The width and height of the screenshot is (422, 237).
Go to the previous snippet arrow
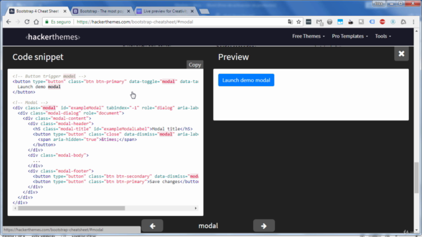pos(152,226)
